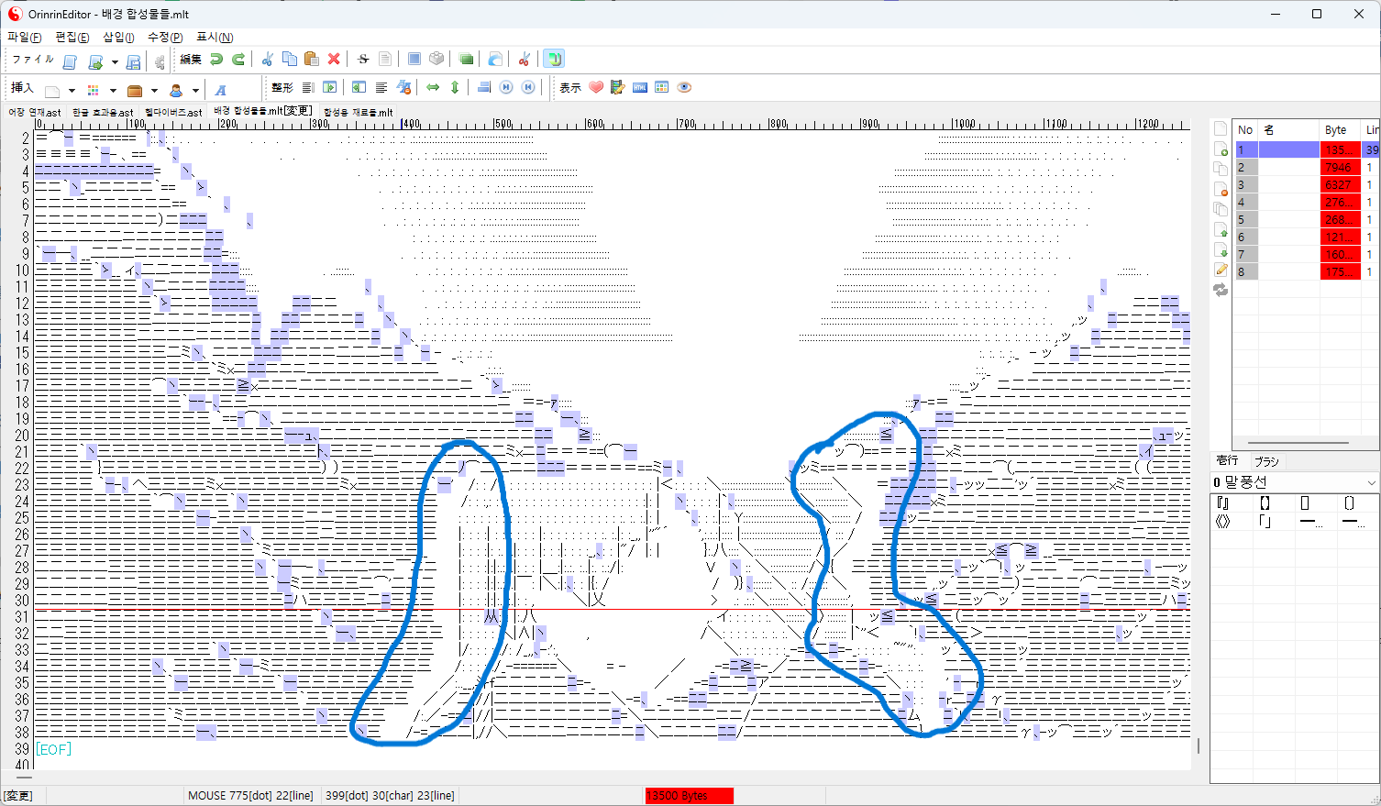Screen dimensions: 1381x806
Task: Switch to the ブラシ panel tab
Action: coord(1266,461)
